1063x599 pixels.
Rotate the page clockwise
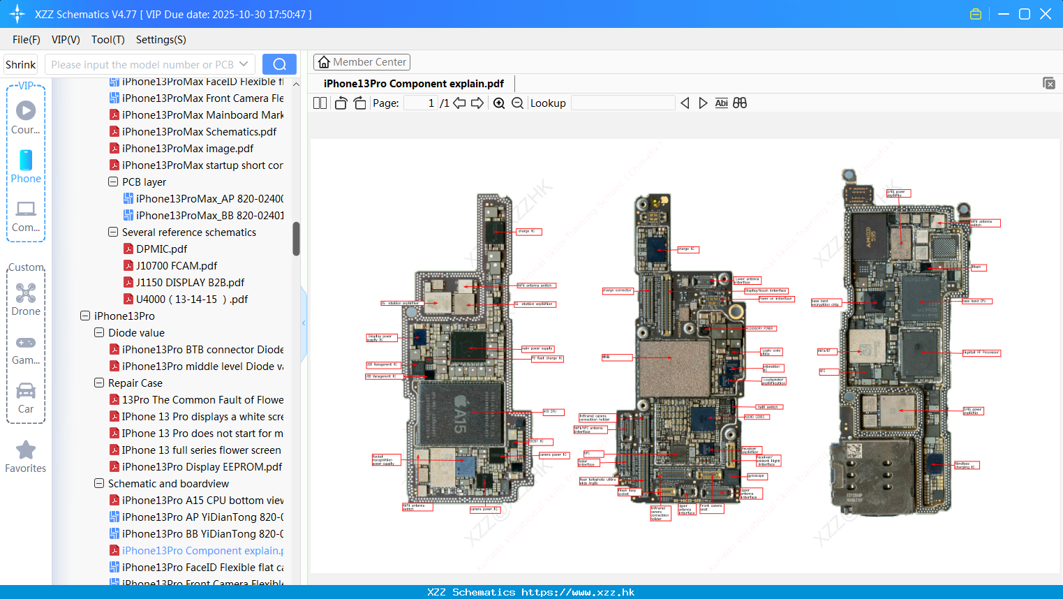[359, 103]
